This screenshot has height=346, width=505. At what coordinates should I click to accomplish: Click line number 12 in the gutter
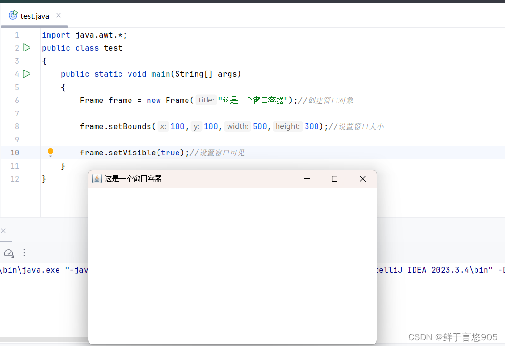[x=14, y=179]
